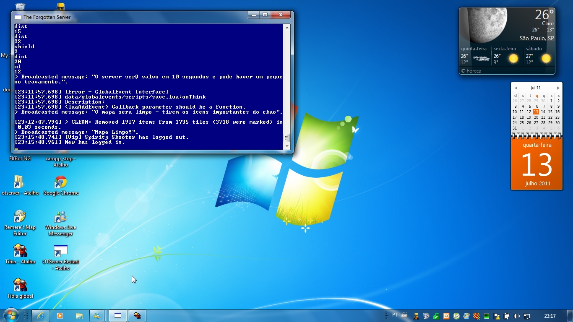The image size is (573, 322).
Task: Switch to the Tibia client taskbar button
Action: [x=137, y=316]
